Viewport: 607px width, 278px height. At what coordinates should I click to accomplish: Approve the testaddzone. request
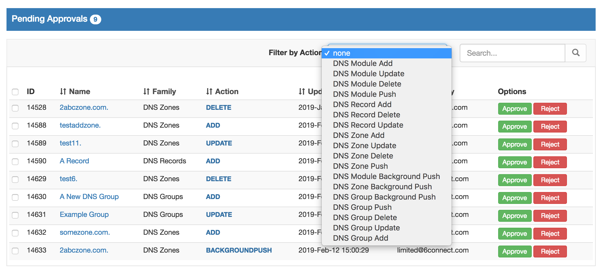(514, 127)
